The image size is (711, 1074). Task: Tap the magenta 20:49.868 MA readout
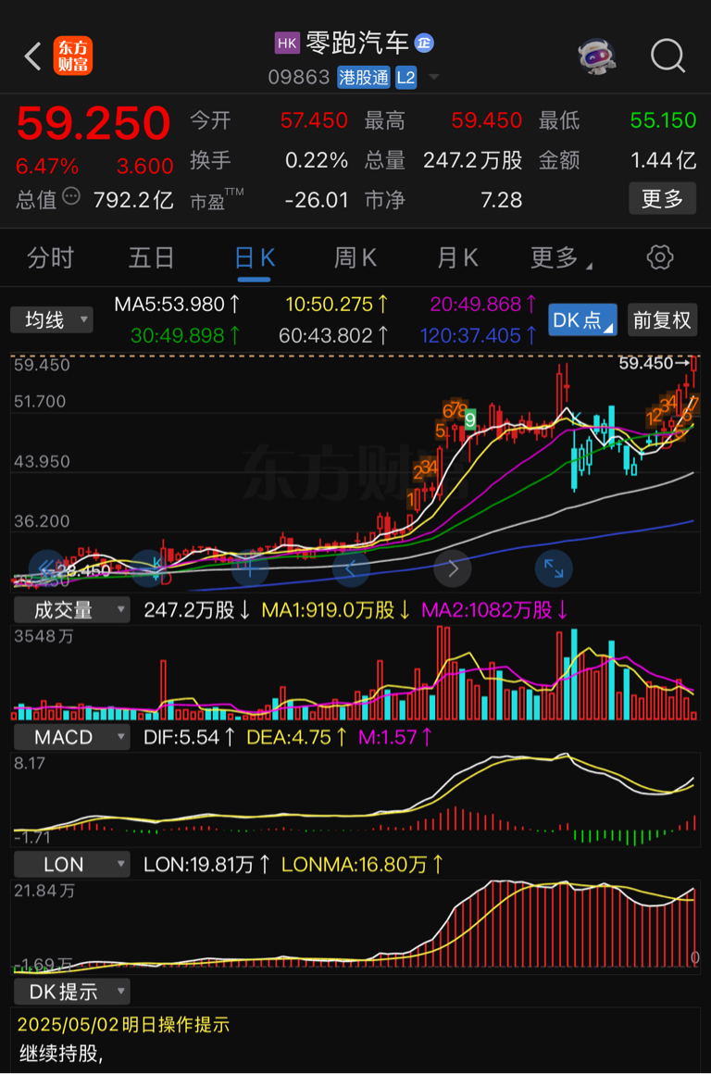click(x=483, y=304)
